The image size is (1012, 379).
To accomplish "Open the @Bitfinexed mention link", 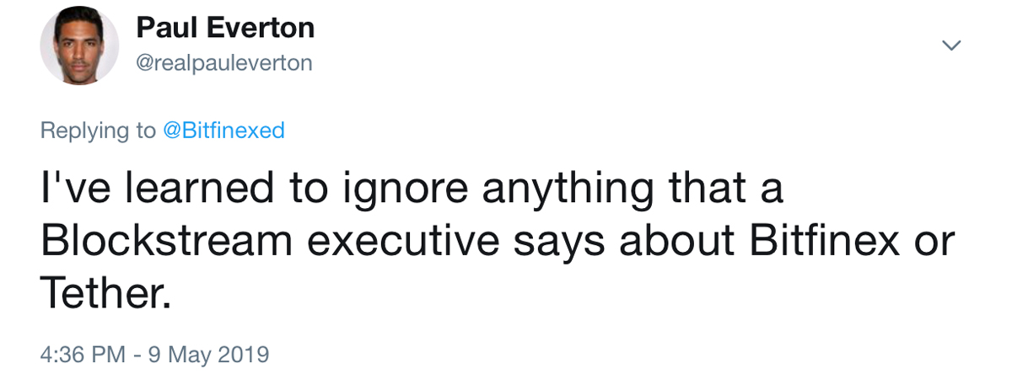I will [223, 131].
